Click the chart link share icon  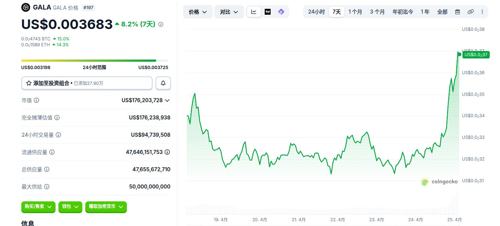pyautogui.click(x=471, y=12)
